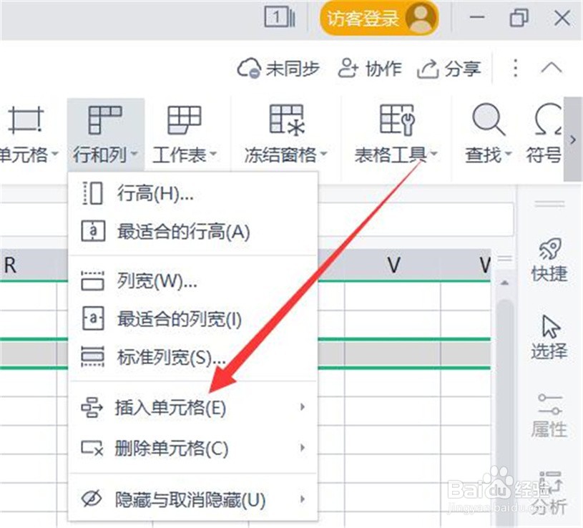The image size is (583, 528).
Task: Click the cell format (单元格) icon
Action: pos(26,119)
